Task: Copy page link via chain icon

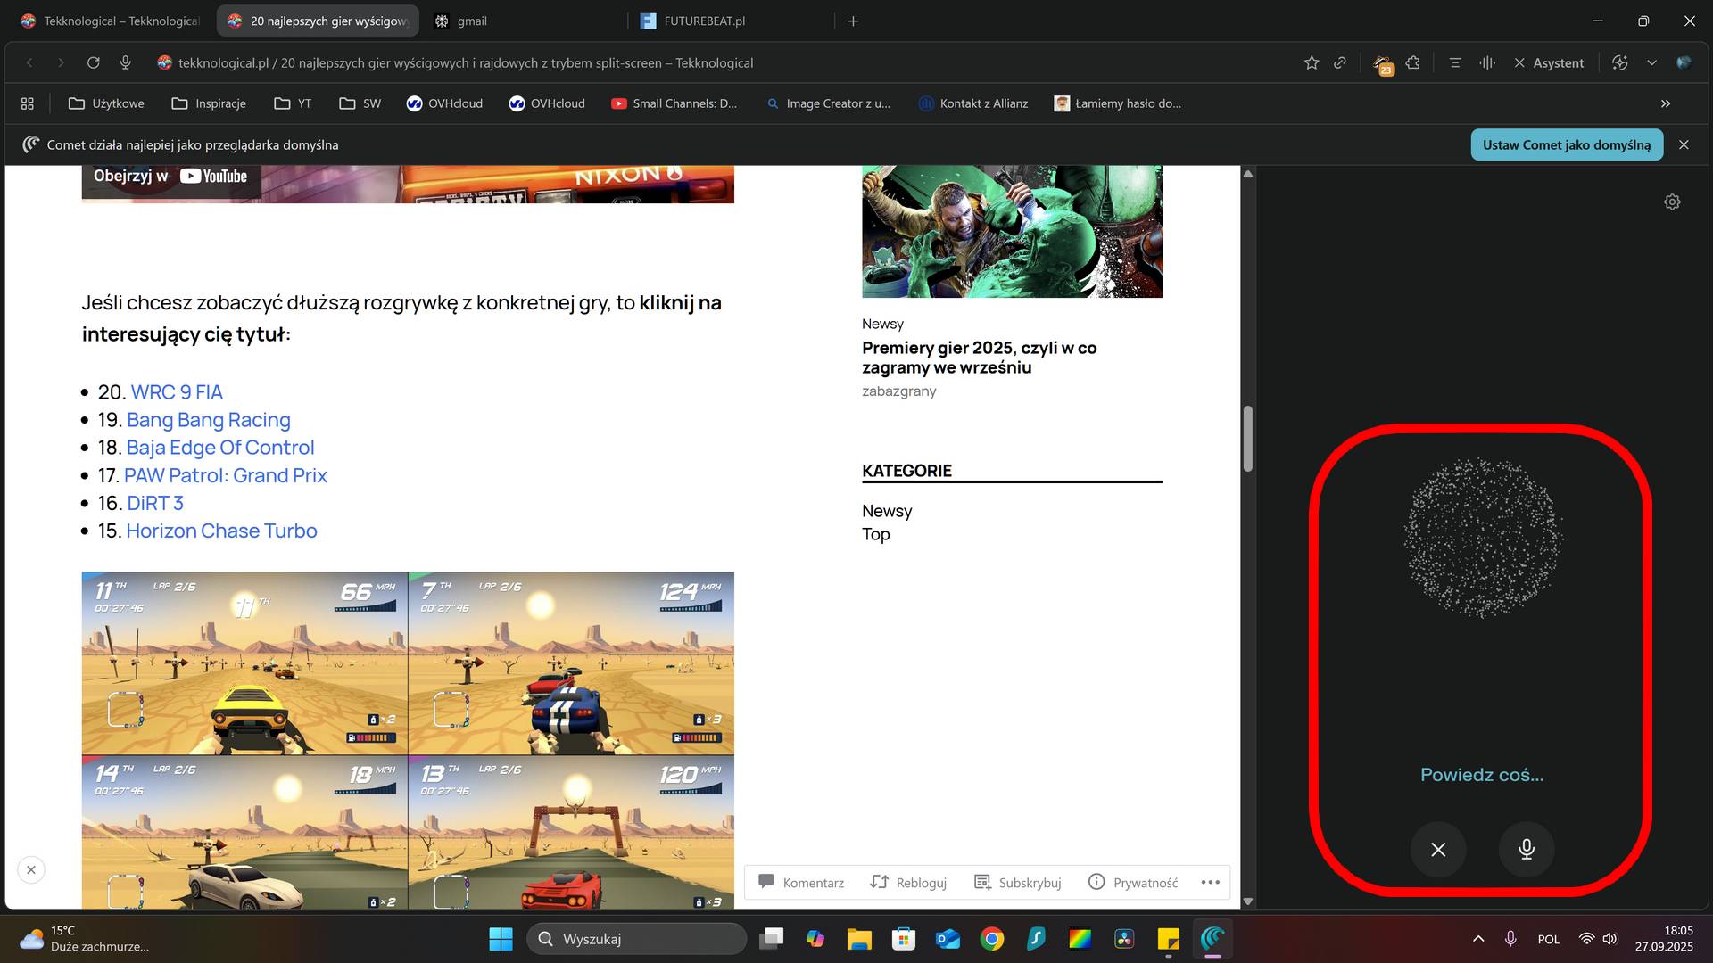Action: pyautogui.click(x=1340, y=62)
